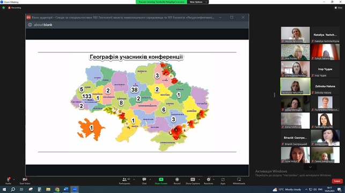Click the info icon beside about:blank
The height and width of the screenshot is (193, 345).
[30, 25]
